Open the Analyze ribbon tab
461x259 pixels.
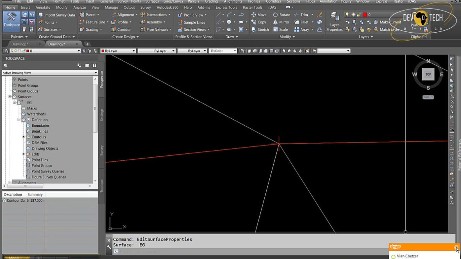point(80,8)
